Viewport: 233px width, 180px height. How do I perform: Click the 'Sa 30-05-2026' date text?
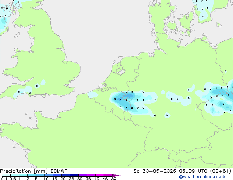pos(155,171)
